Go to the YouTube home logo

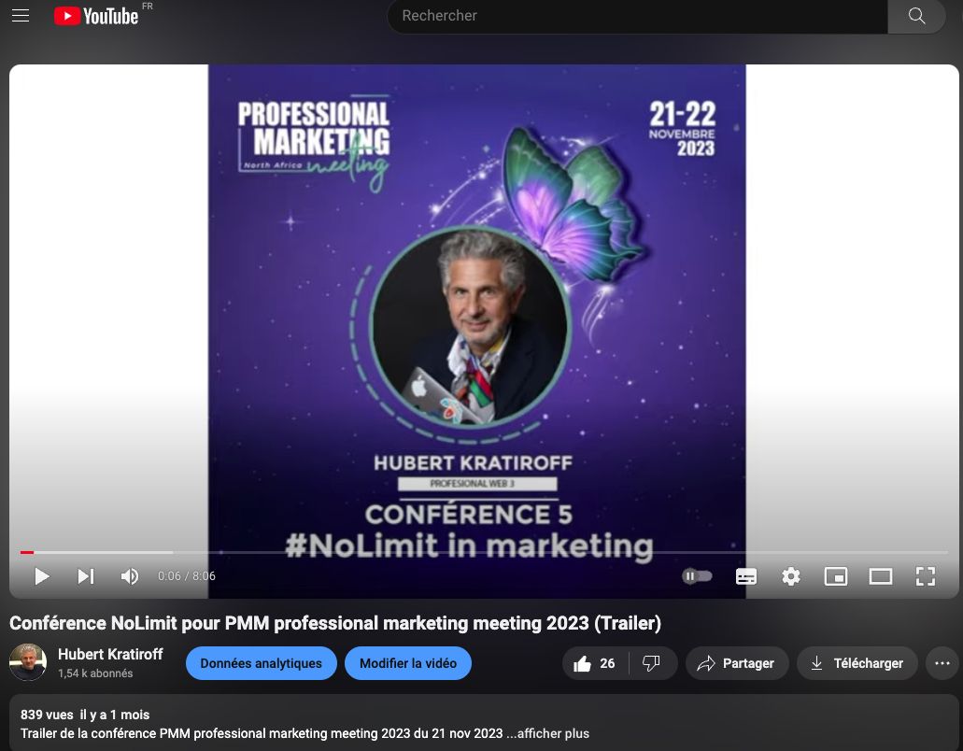pyautogui.click(x=96, y=15)
